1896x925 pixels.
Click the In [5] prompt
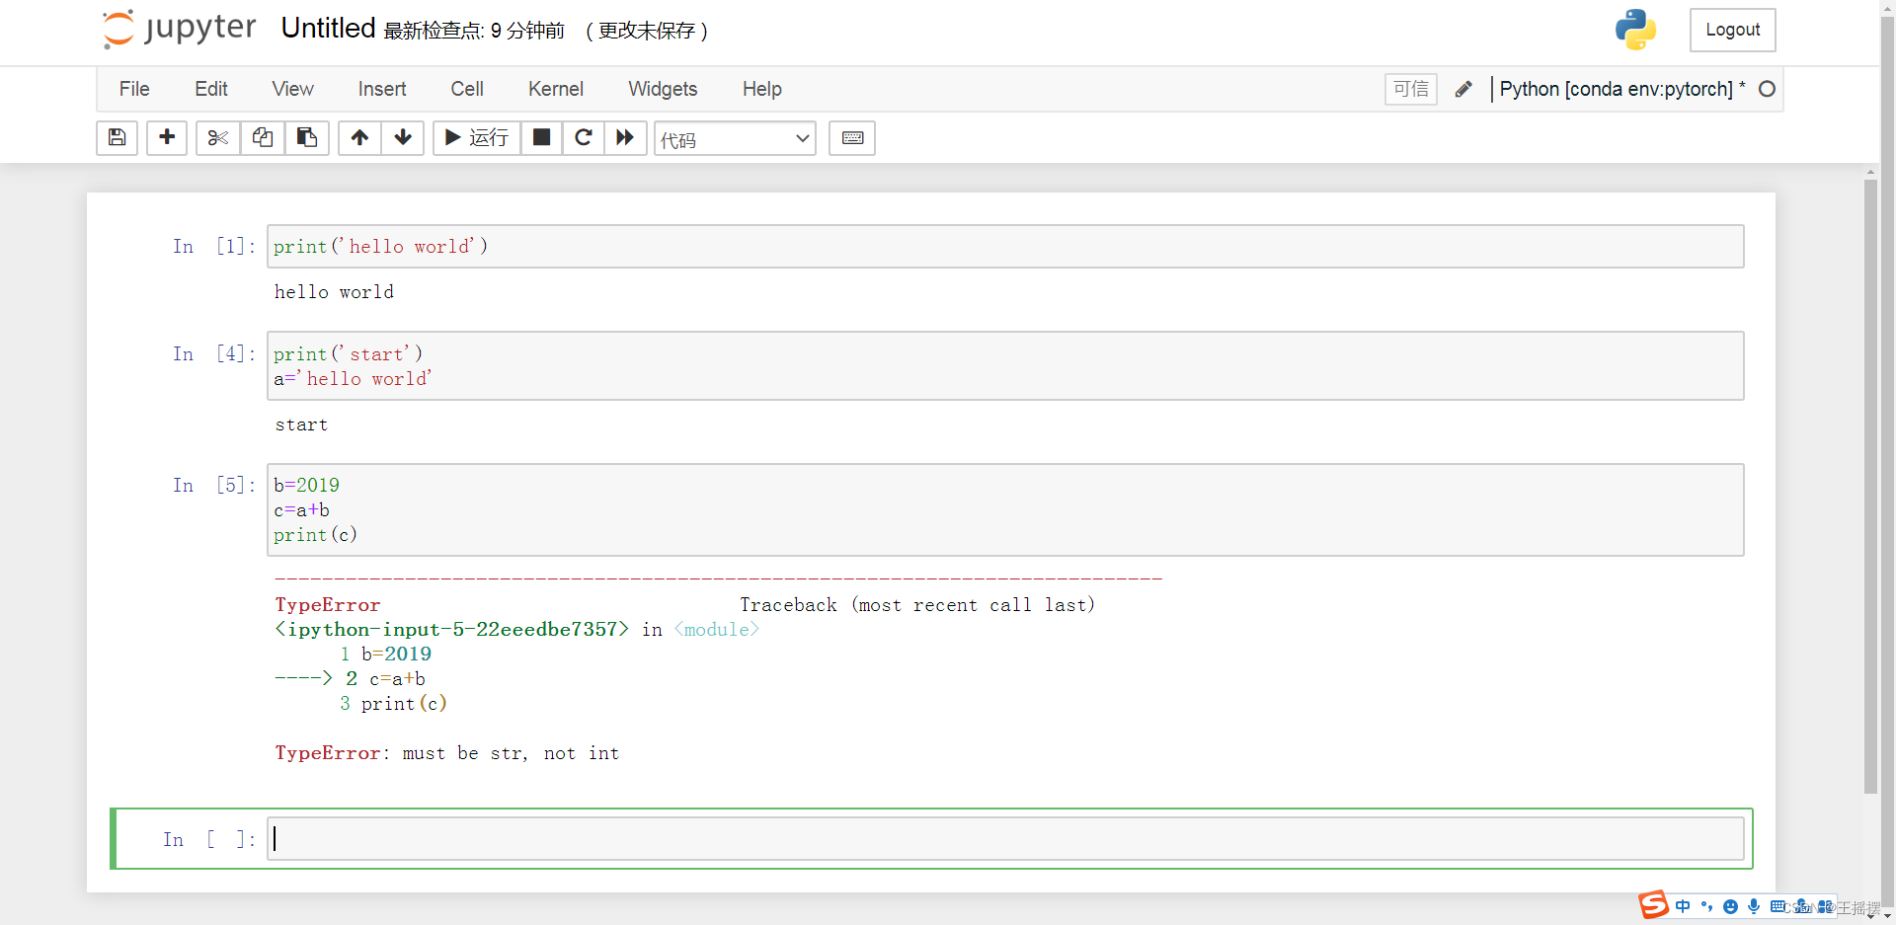click(x=214, y=485)
